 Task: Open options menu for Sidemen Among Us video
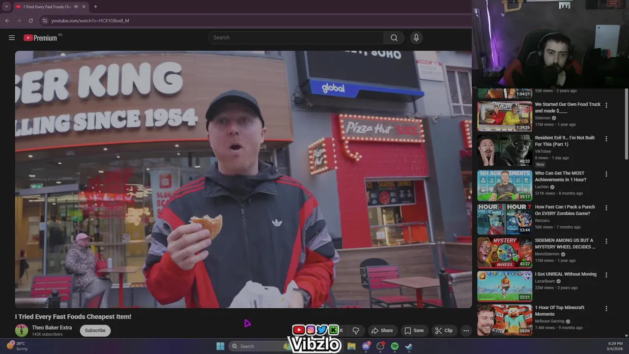[x=606, y=241]
